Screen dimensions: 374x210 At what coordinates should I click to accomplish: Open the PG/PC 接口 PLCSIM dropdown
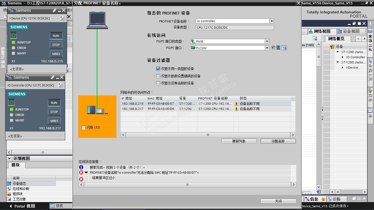267,48
